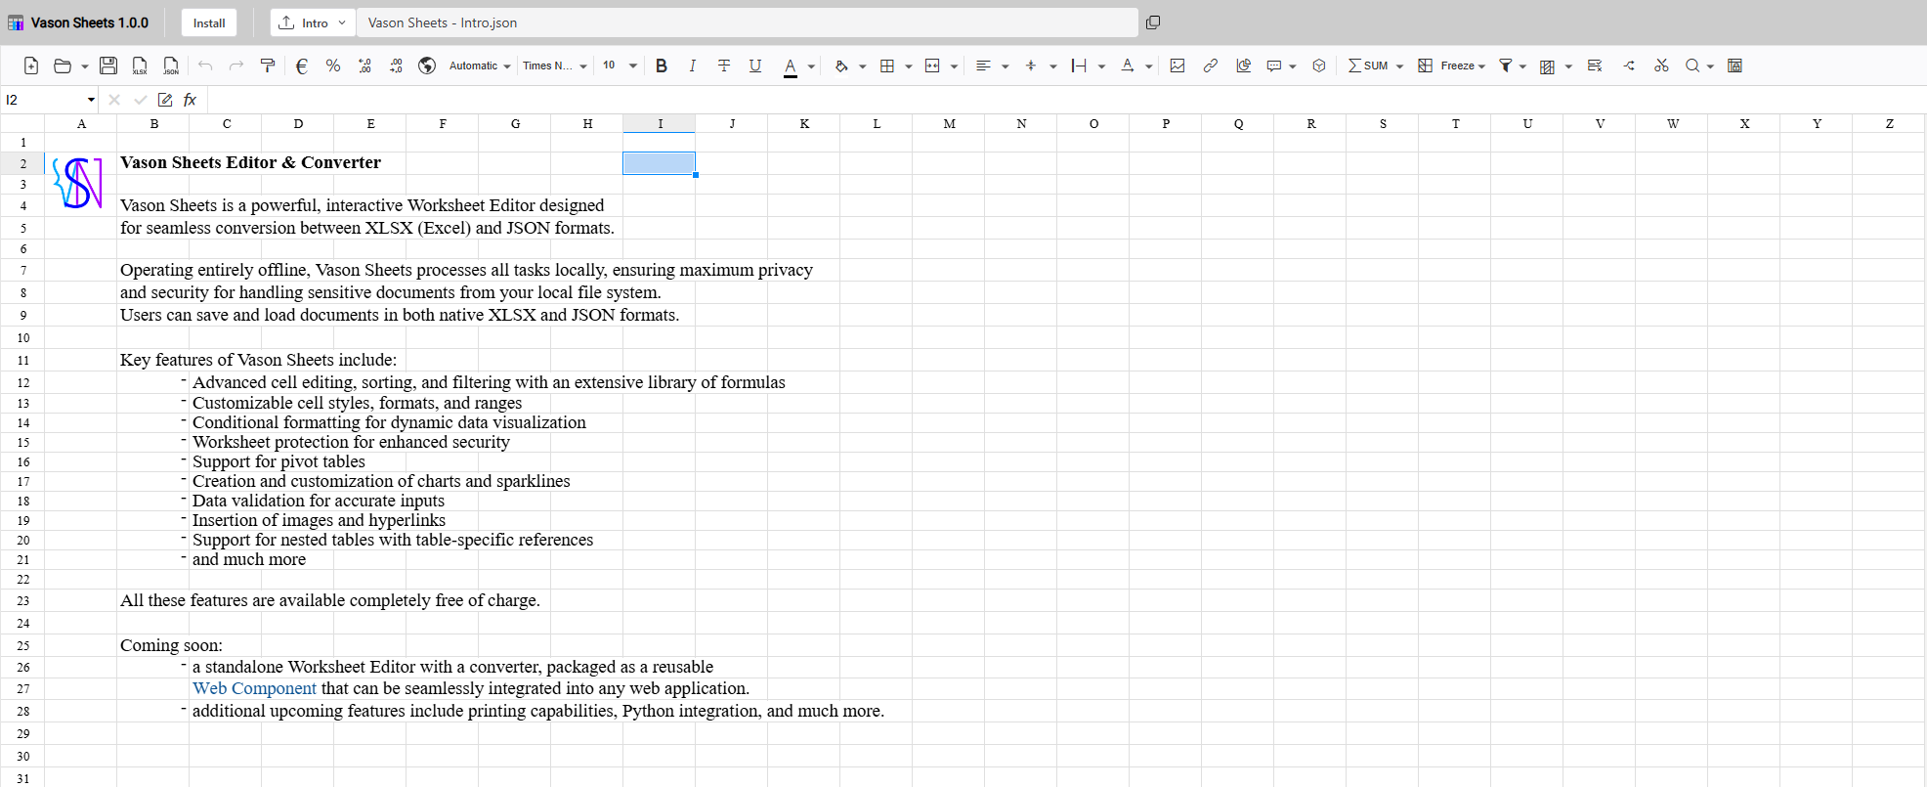Image resolution: width=1927 pixels, height=787 pixels.
Task: Toggle italic formatting
Action: click(692, 66)
